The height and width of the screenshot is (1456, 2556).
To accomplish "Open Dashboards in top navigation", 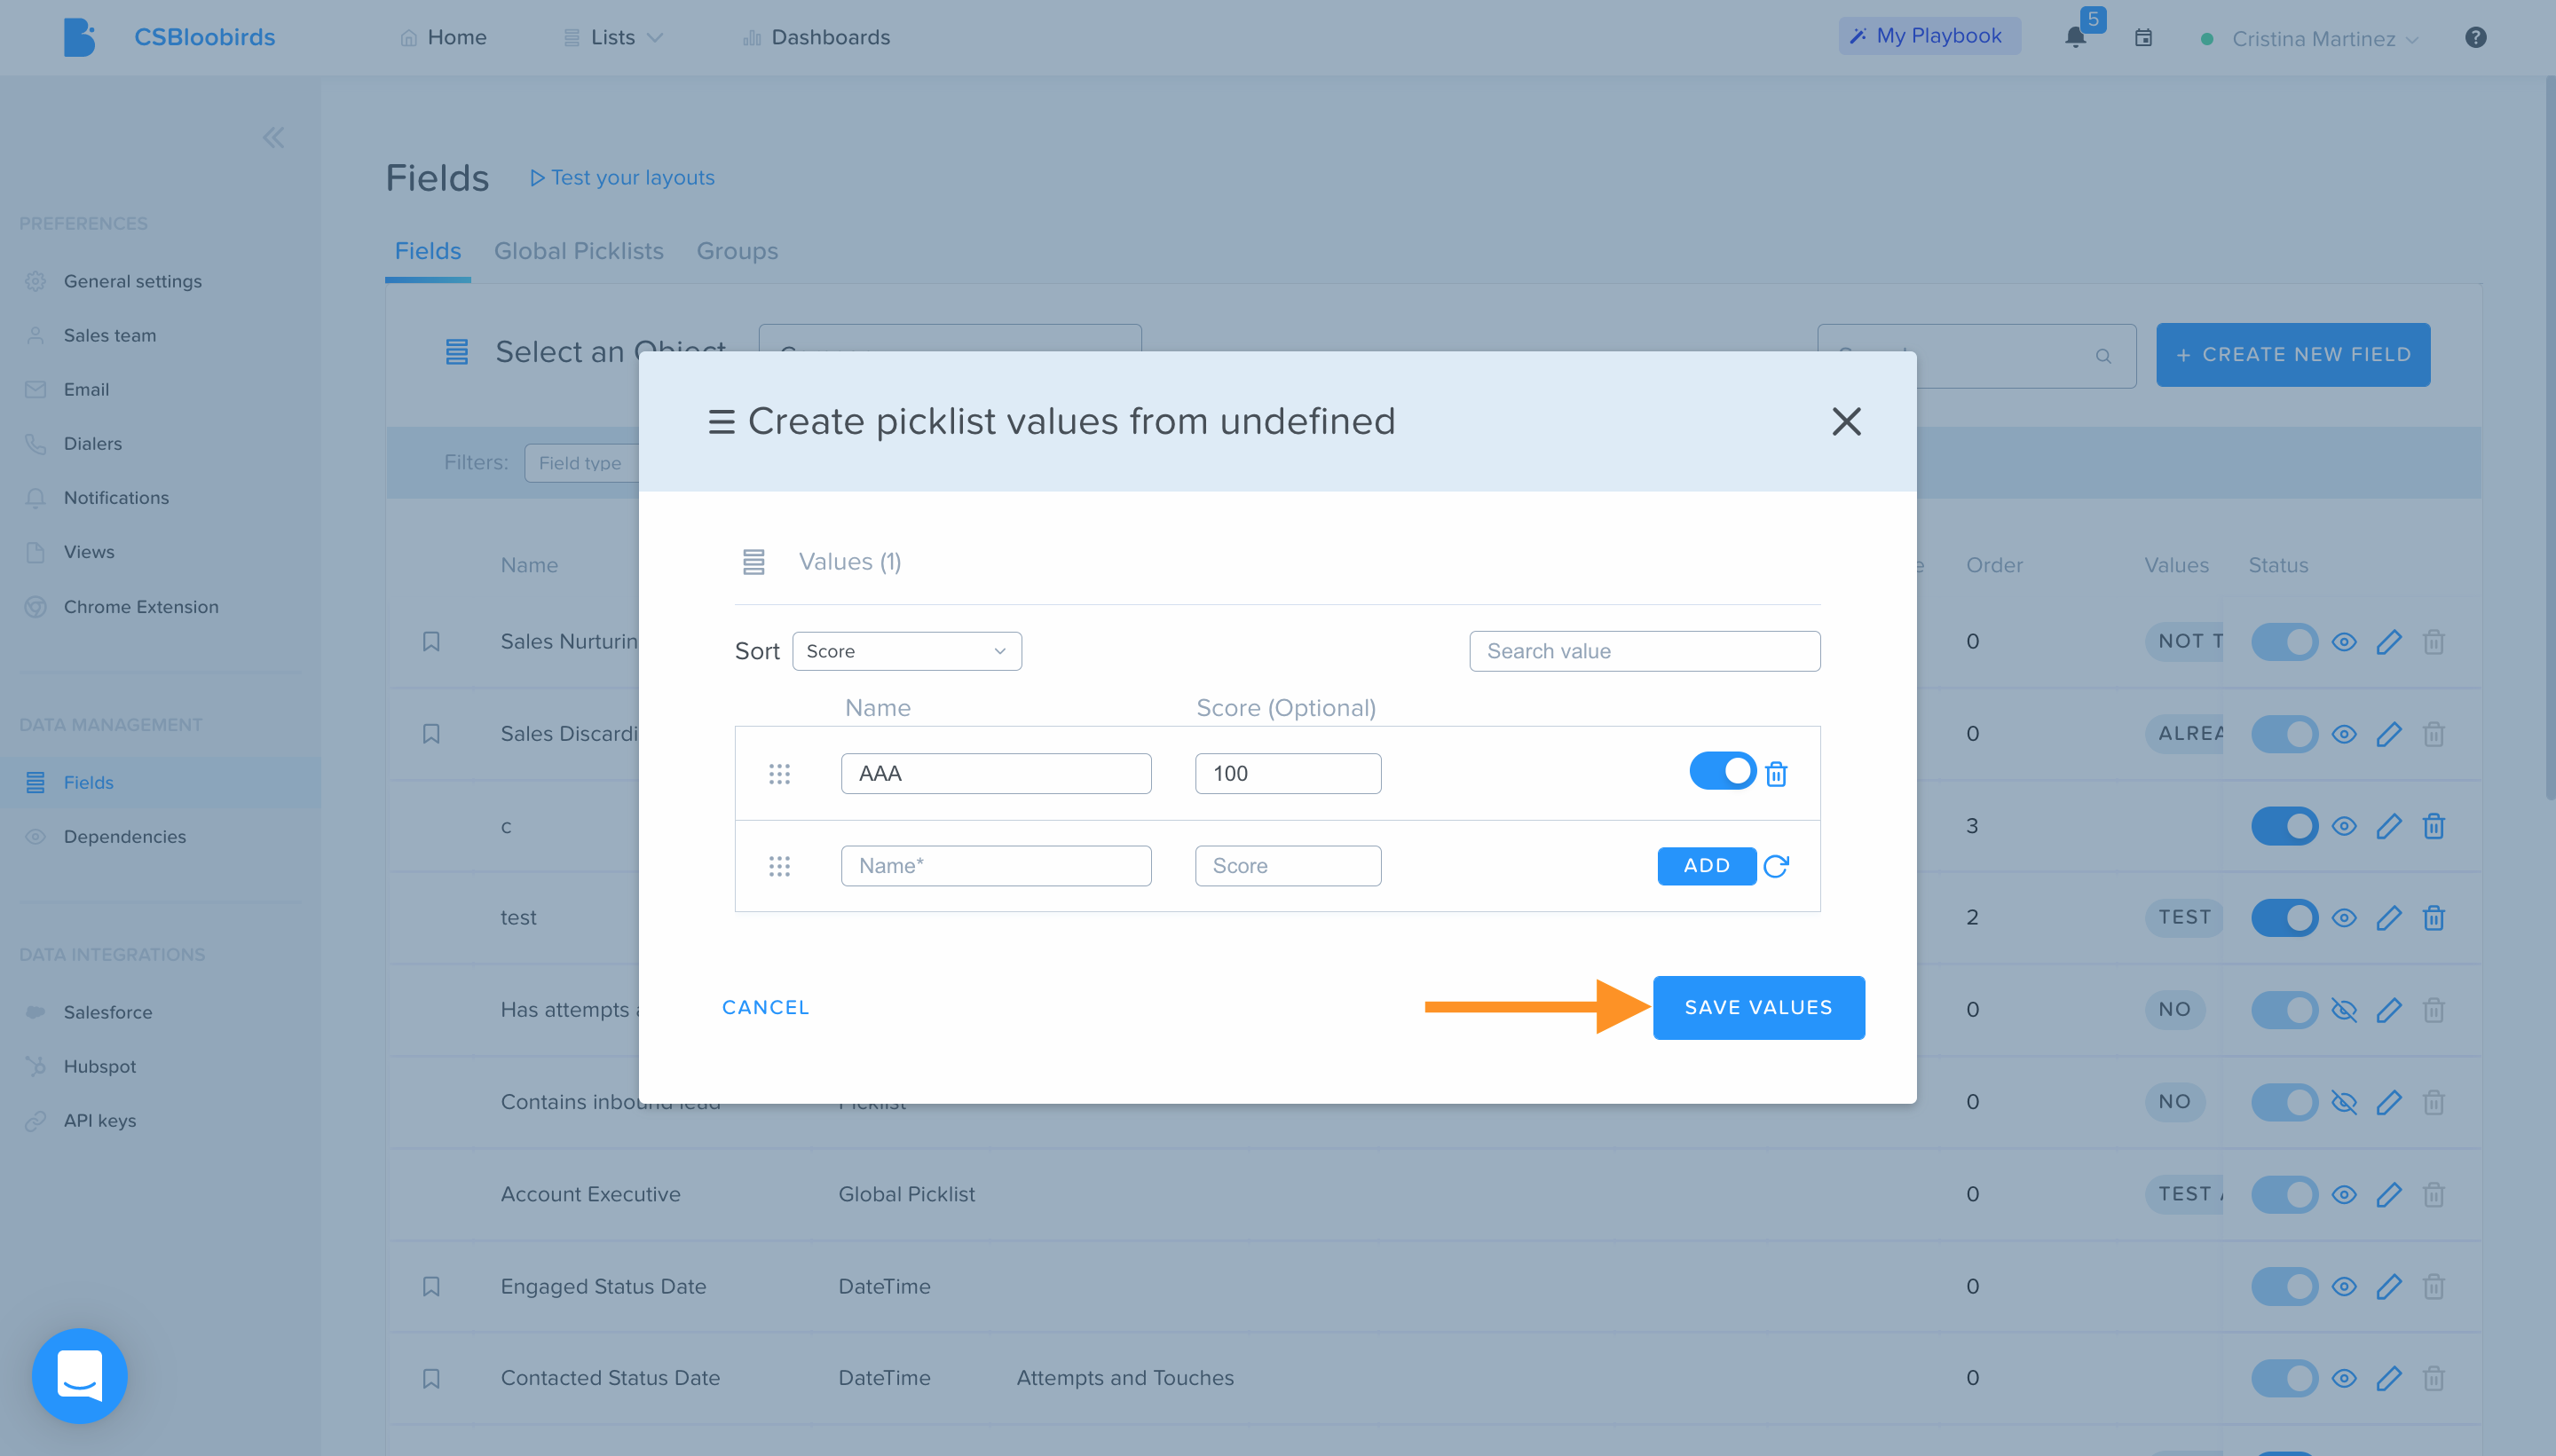I will click(x=816, y=37).
